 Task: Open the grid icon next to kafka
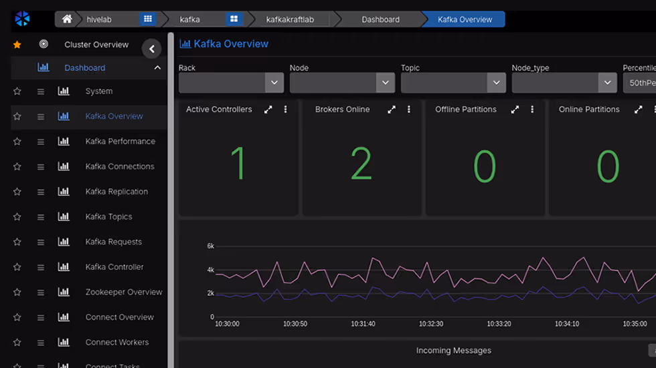234,19
